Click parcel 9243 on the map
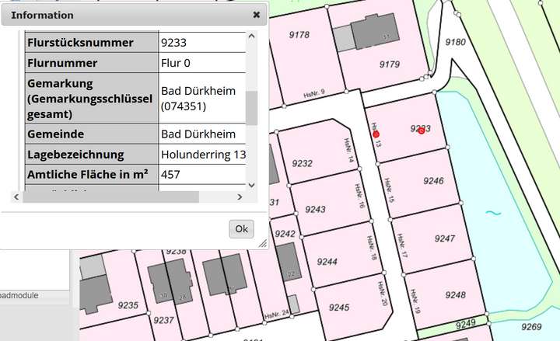The image size is (560, 341). coord(315,210)
